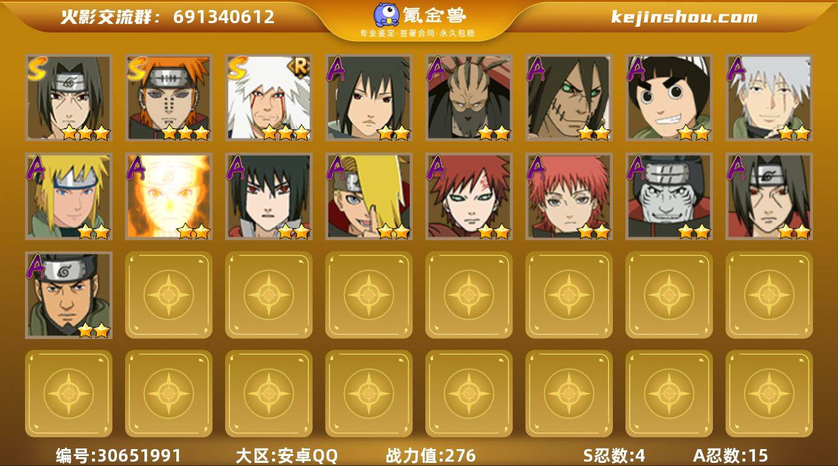Image resolution: width=838 pixels, height=466 pixels.
Task: Select the red-haired Gaara portrait
Action: coord(469,196)
